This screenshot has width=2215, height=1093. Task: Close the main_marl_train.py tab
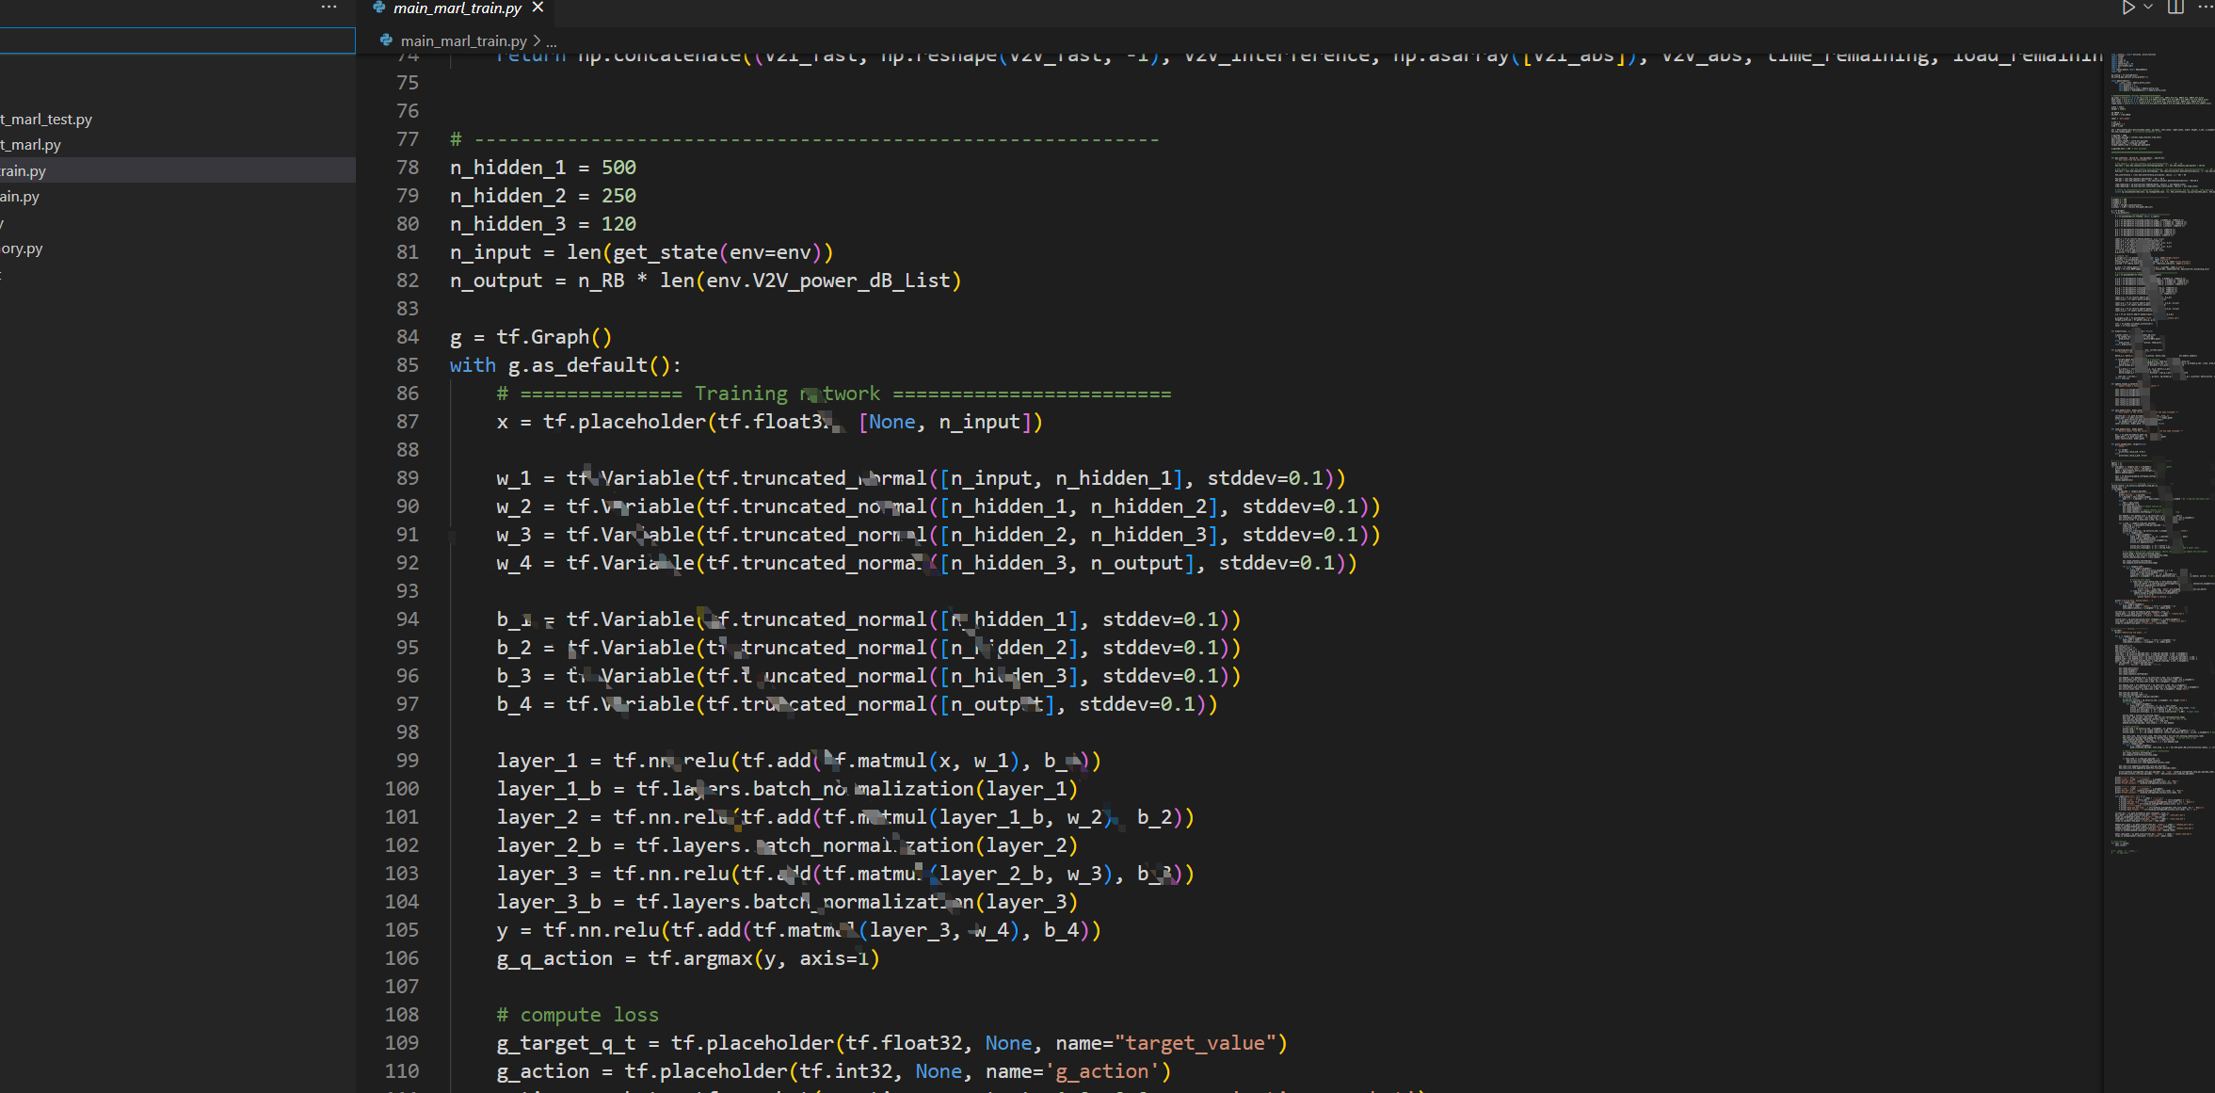[538, 8]
